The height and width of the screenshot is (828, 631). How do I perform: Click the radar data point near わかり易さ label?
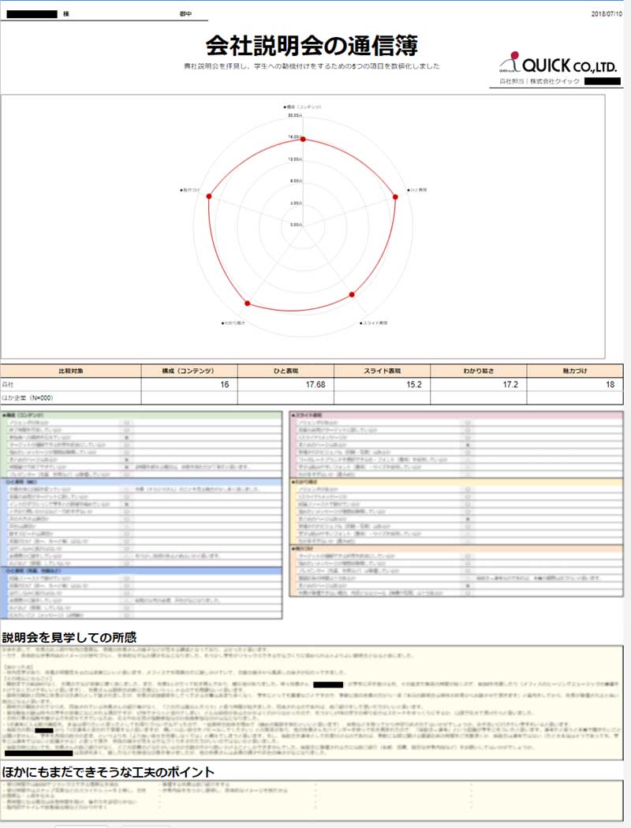coord(248,303)
